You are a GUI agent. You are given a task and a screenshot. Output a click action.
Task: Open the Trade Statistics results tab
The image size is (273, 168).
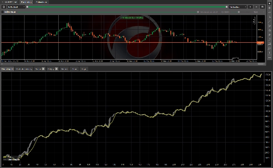[x=24, y=69]
